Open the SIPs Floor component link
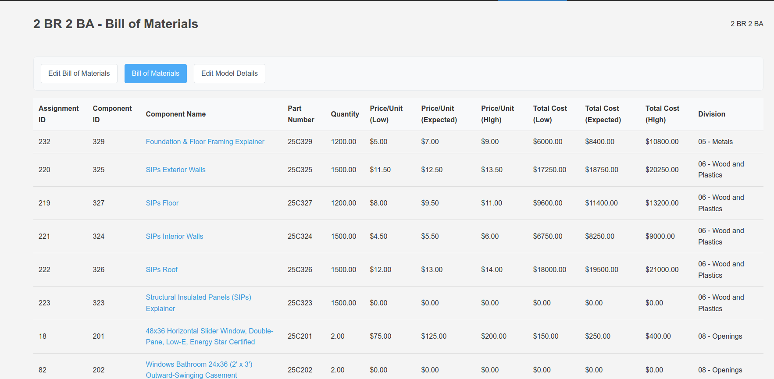The height and width of the screenshot is (379, 774). pyautogui.click(x=162, y=203)
